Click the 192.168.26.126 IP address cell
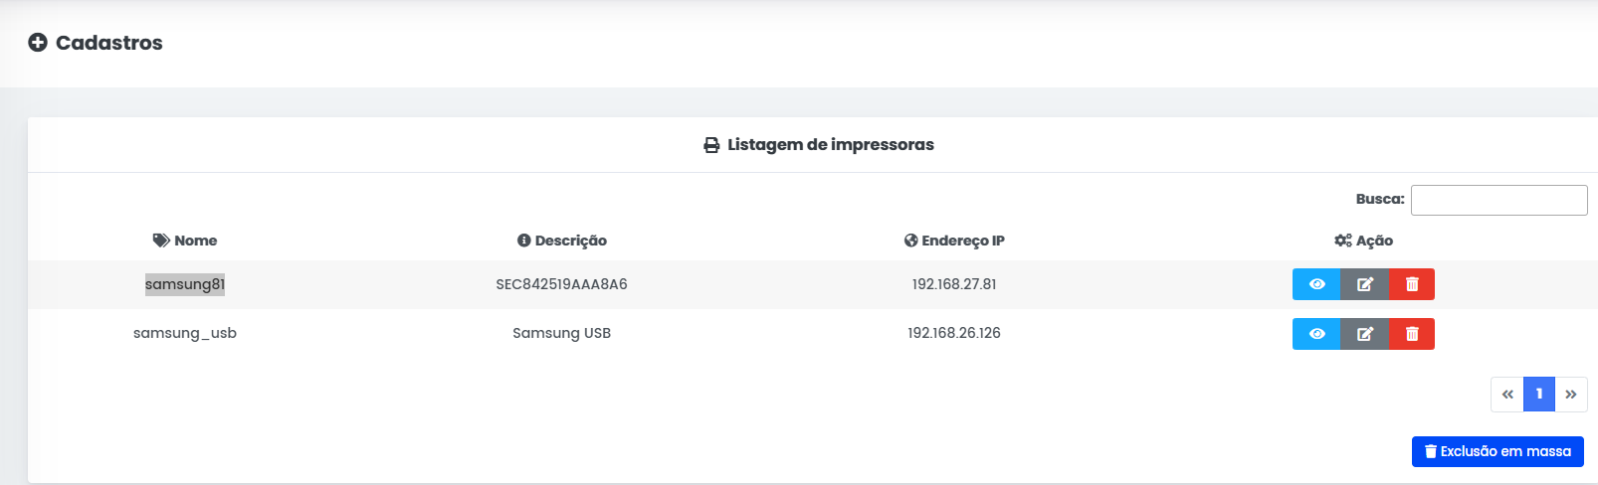The image size is (1598, 485). coord(954,333)
